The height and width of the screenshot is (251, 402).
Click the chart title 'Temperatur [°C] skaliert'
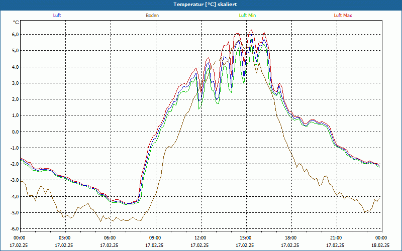pos(205,5)
